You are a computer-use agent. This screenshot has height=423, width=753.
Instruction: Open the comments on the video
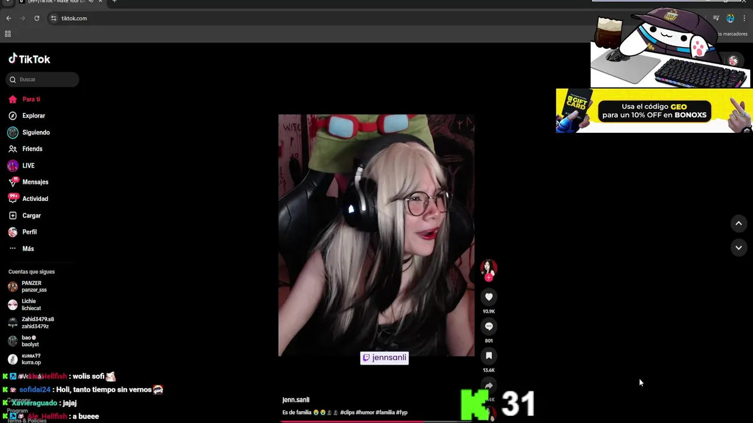pos(489,326)
